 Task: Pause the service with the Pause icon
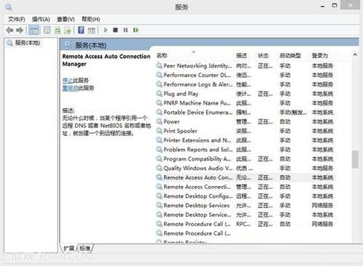coord(126,30)
